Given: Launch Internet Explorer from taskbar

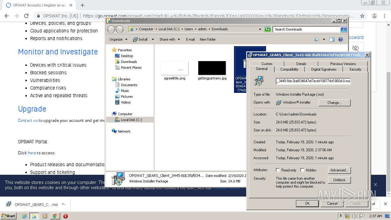Looking at the screenshot, I should point(24,216).
